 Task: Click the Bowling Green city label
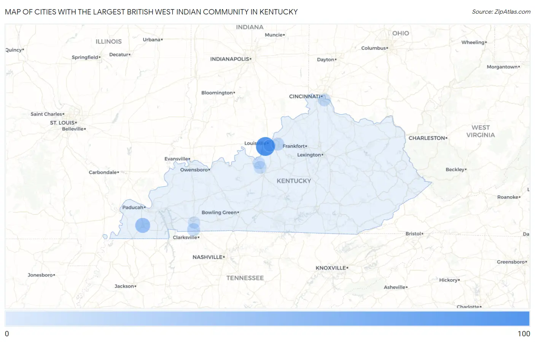pyautogui.click(x=219, y=212)
